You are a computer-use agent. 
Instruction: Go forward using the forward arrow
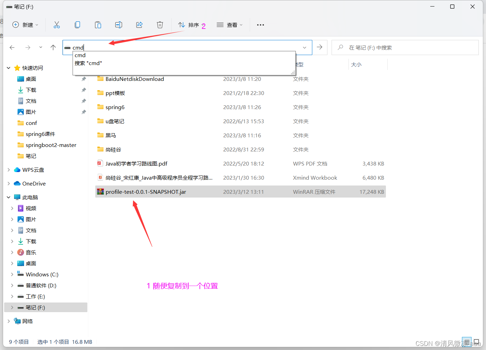(28, 47)
